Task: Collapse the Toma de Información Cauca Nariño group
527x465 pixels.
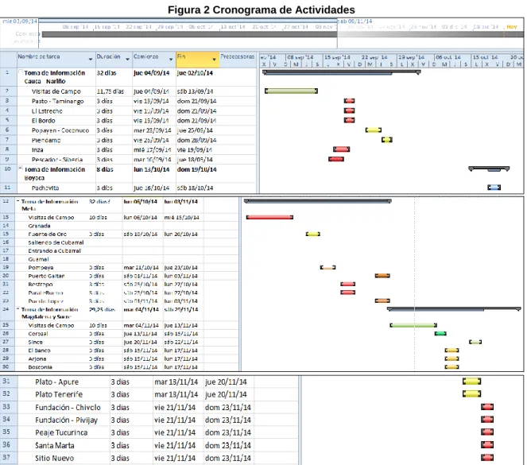Action: pyautogui.click(x=21, y=72)
